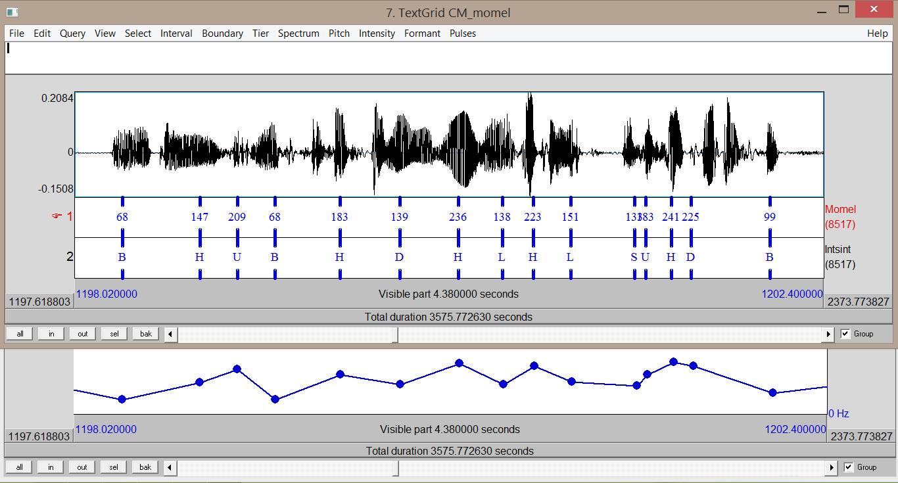Click the TextGrid text entry field
898x483 pixels.
click(x=449, y=58)
